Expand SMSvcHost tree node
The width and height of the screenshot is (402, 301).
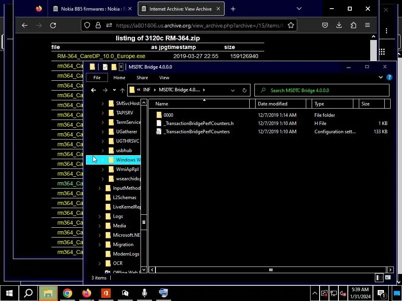click(102, 103)
